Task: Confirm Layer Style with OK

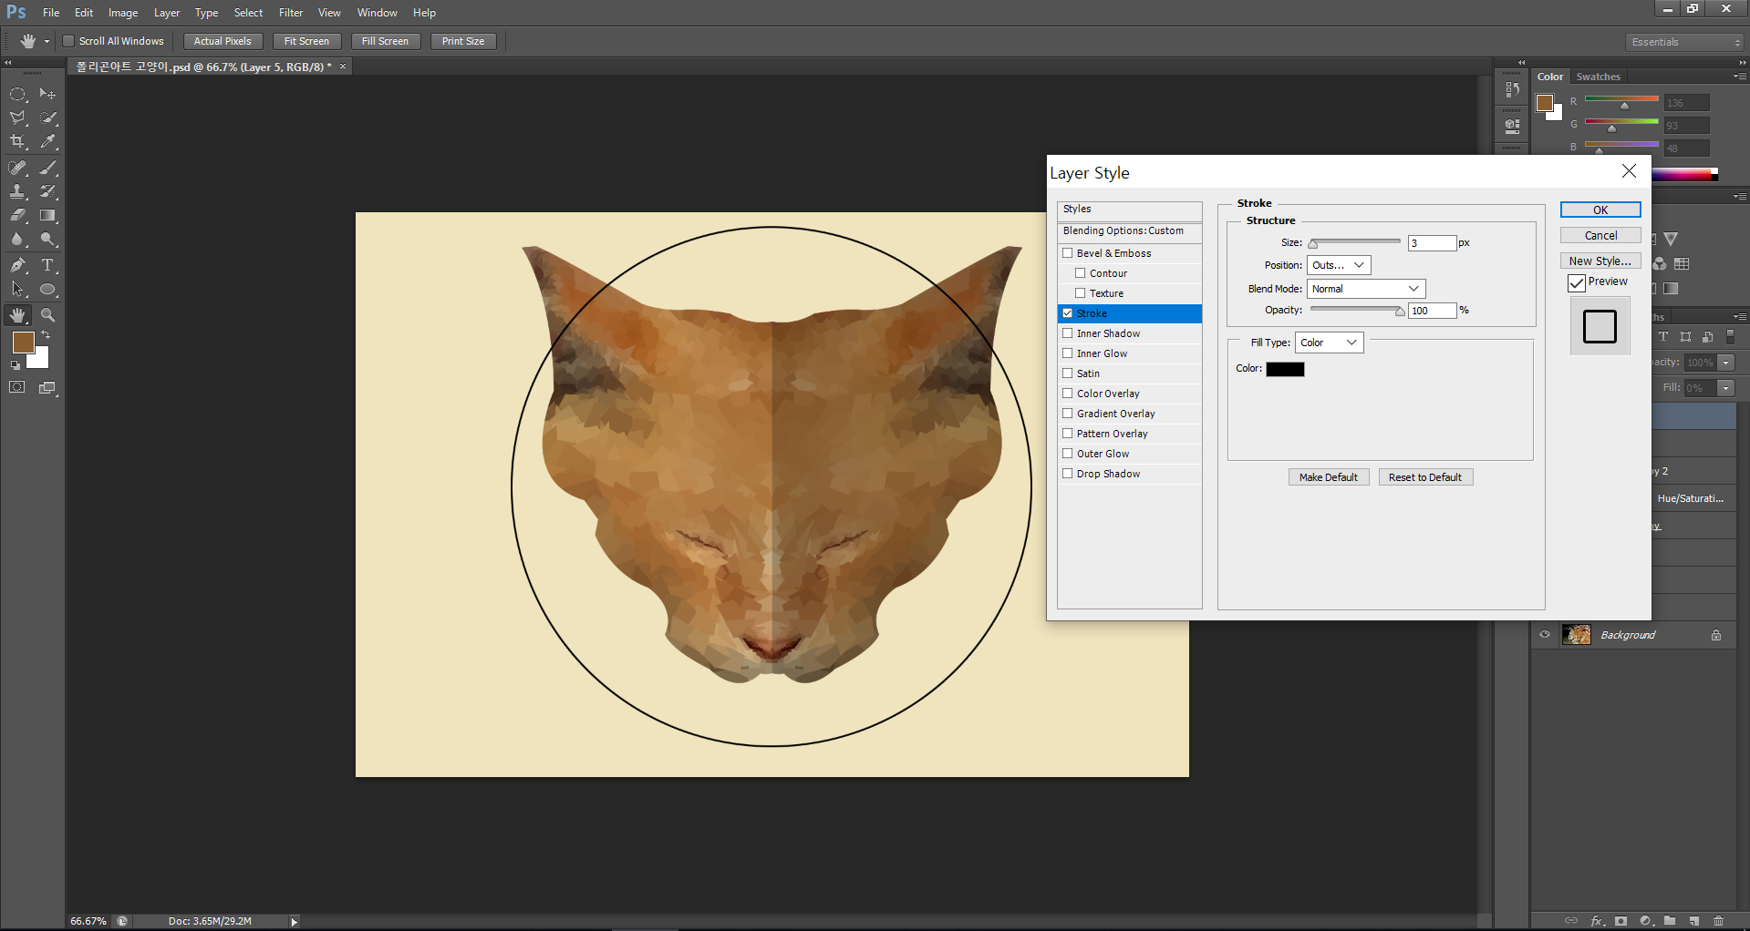Action: tap(1600, 210)
